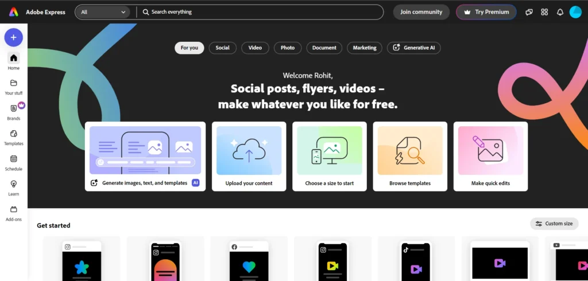Click the Search everything field

(260, 12)
